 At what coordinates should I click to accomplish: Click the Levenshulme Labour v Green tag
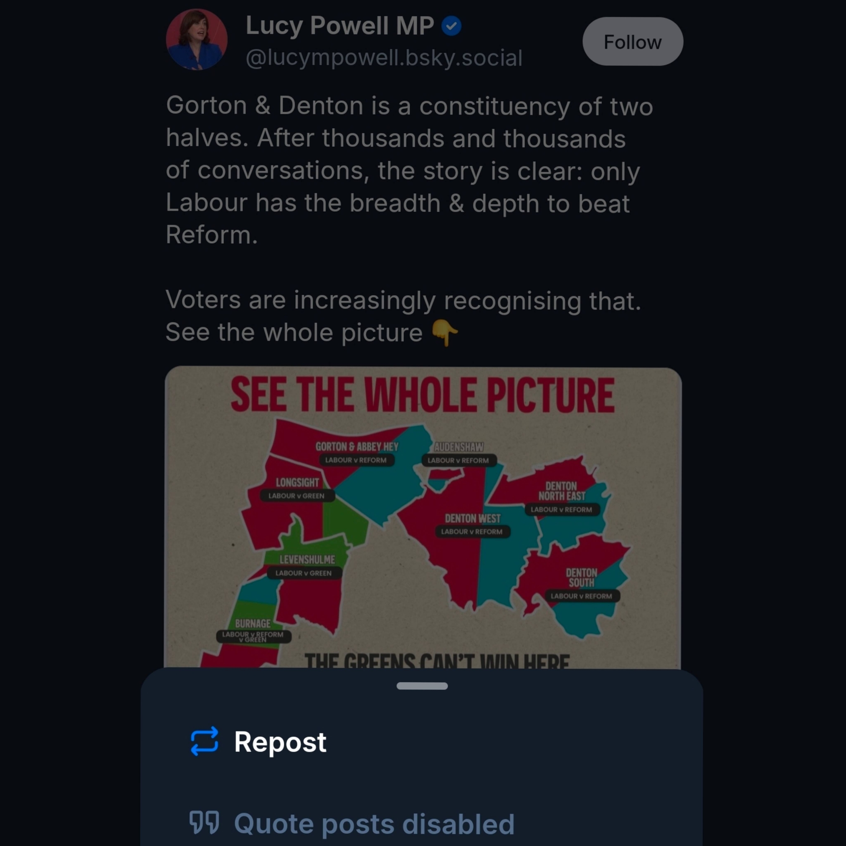click(x=303, y=573)
